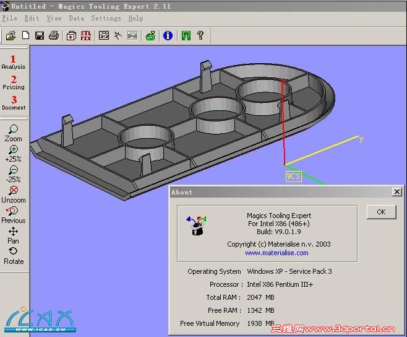Click the 'Intel X86 Pentium III+' value
This screenshot has width=407, height=337.
[x=280, y=284]
